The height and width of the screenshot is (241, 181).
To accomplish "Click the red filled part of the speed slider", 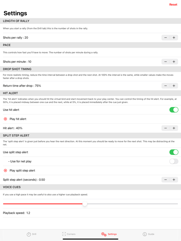I will 43,204.
